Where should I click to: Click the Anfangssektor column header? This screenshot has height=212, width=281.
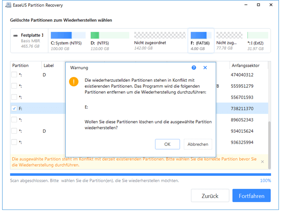coord(246,65)
